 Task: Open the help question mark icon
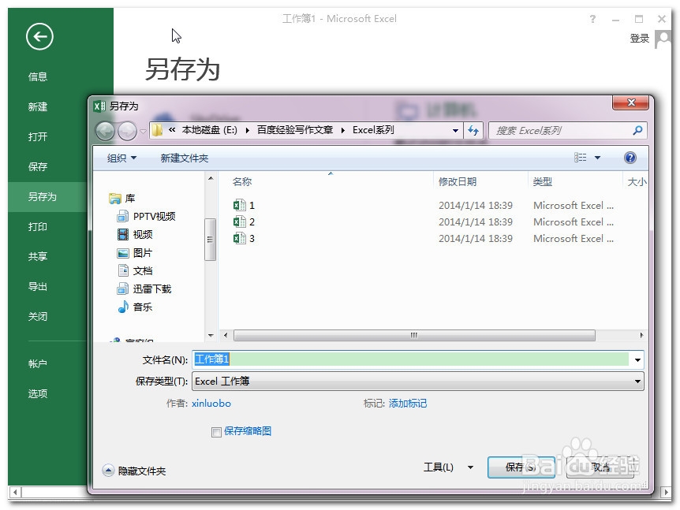pyautogui.click(x=630, y=157)
